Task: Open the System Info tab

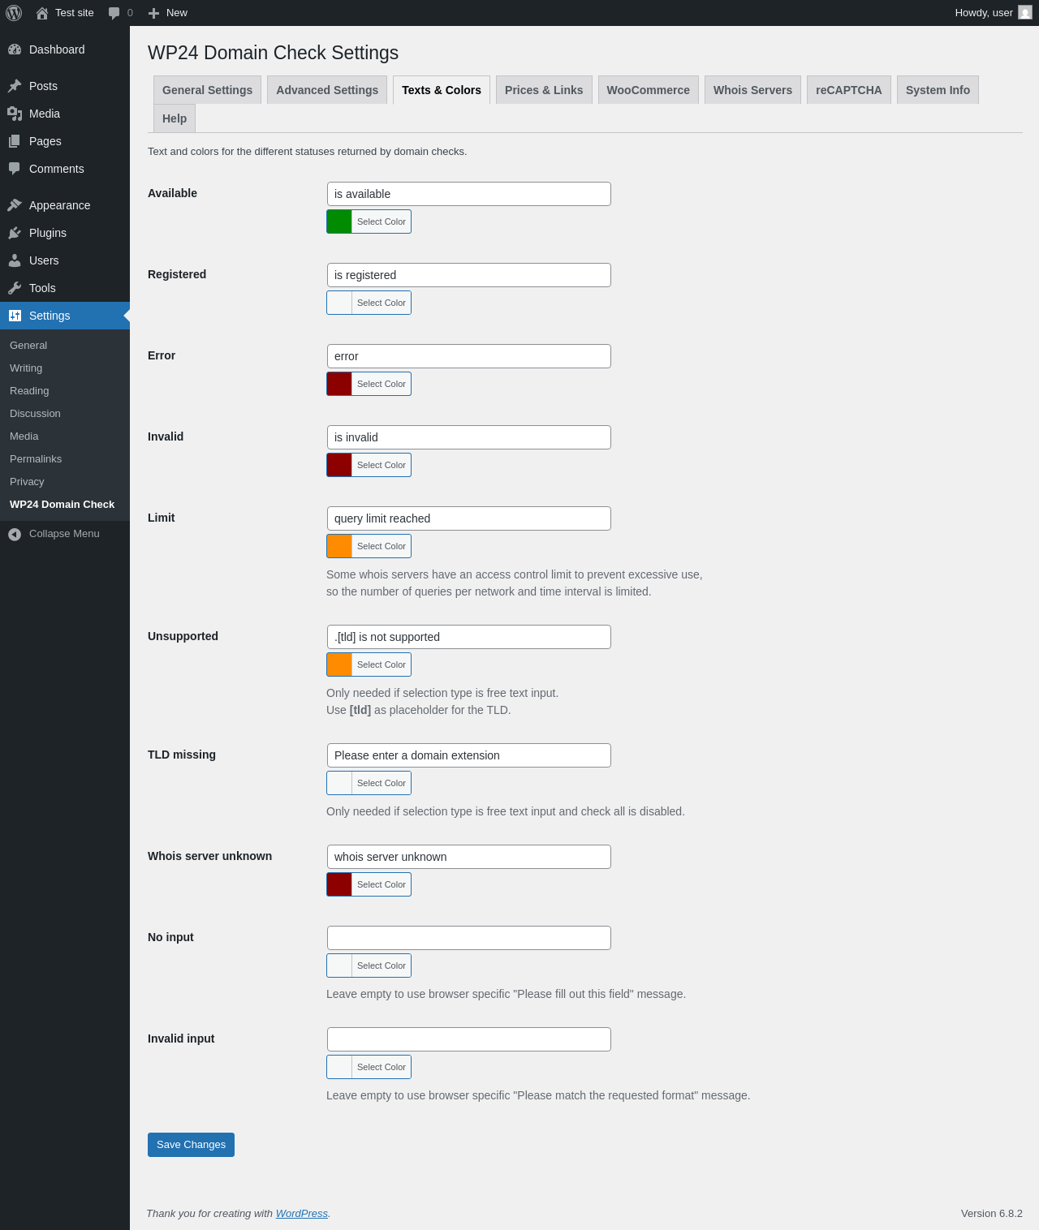Action: coord(938,90)
